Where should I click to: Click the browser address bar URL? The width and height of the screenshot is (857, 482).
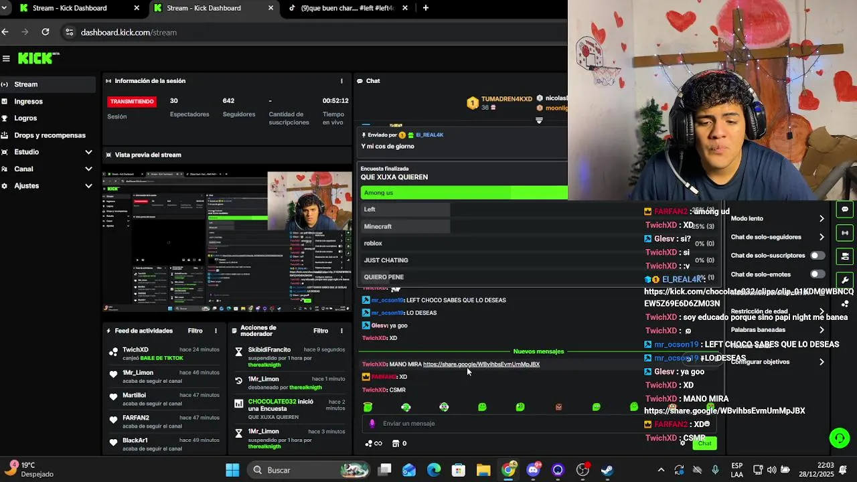(x=129, y=32)
